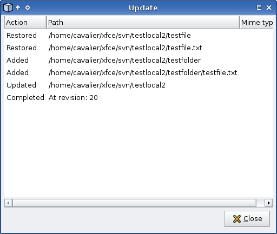The image size is (277, 234).
Task: Click the yellow X icon on the Close button
Action: (237, 219)
